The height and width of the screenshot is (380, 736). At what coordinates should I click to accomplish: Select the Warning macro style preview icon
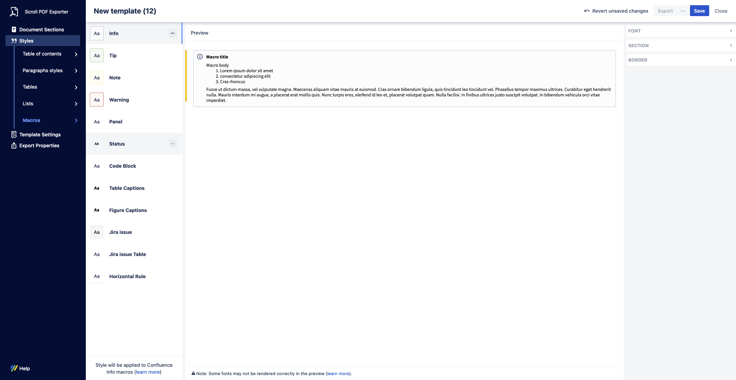pos(97,100)
